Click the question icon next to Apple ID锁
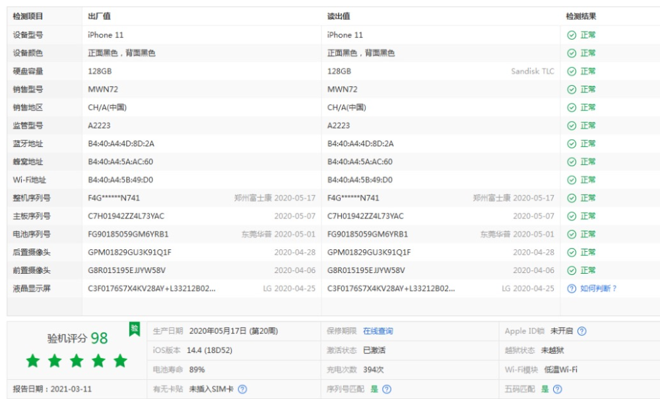660x399 pixels. [x=581, y=331]
